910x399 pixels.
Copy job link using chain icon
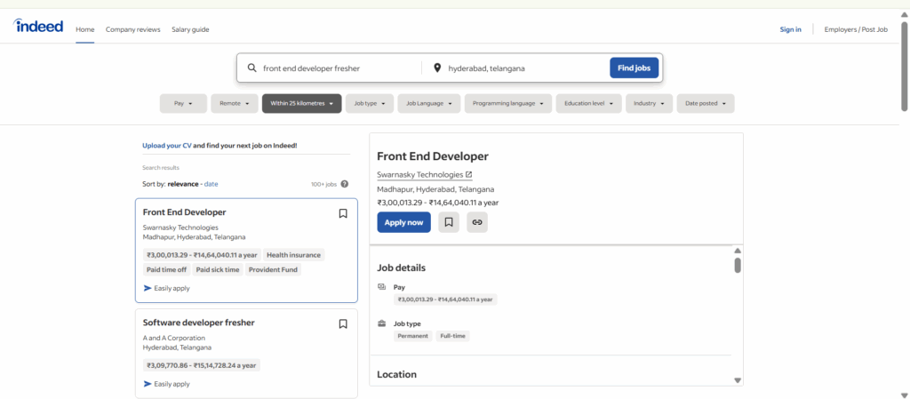tap(477, 222)
